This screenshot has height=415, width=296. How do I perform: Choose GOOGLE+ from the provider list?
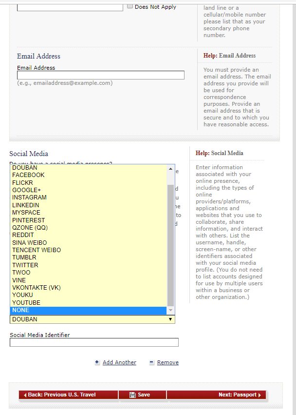click(x=88, y=190)
